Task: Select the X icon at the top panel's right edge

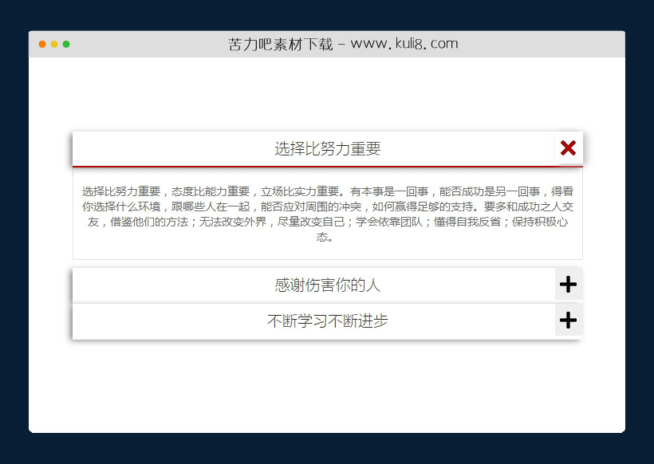Action: (568, 147)
